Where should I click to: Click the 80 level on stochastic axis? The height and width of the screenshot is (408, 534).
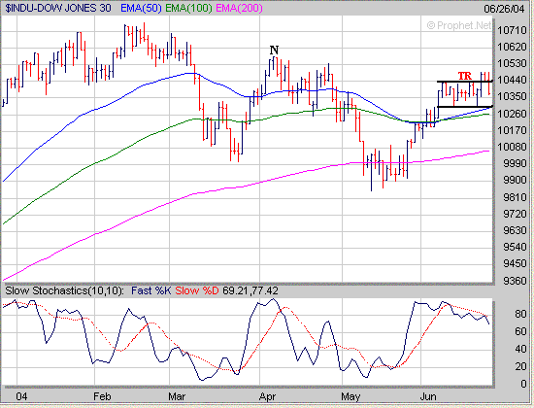[x=520, y=314]
